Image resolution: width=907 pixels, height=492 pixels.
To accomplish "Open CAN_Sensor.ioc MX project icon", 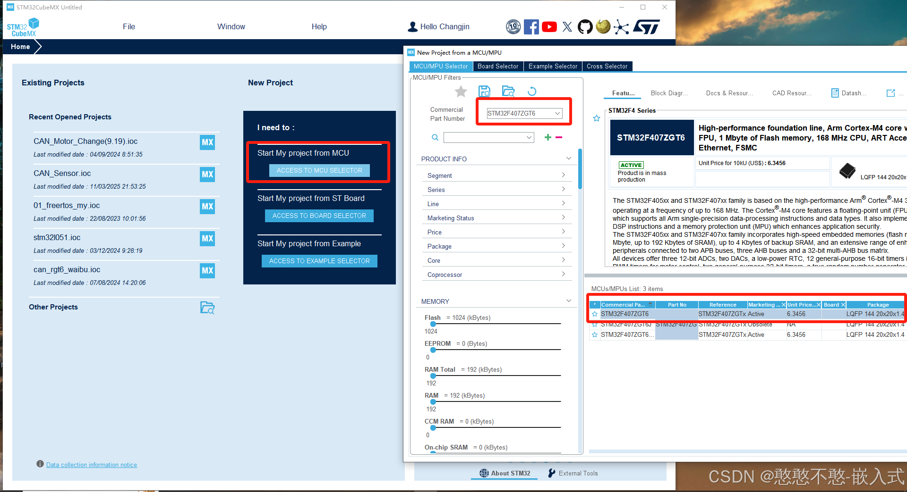I will pos(207,174).
